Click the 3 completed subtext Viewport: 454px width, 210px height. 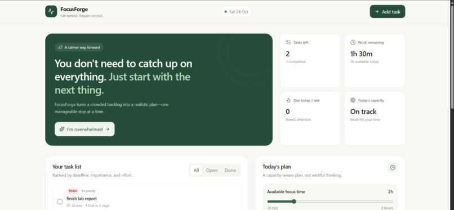point(295,61)
